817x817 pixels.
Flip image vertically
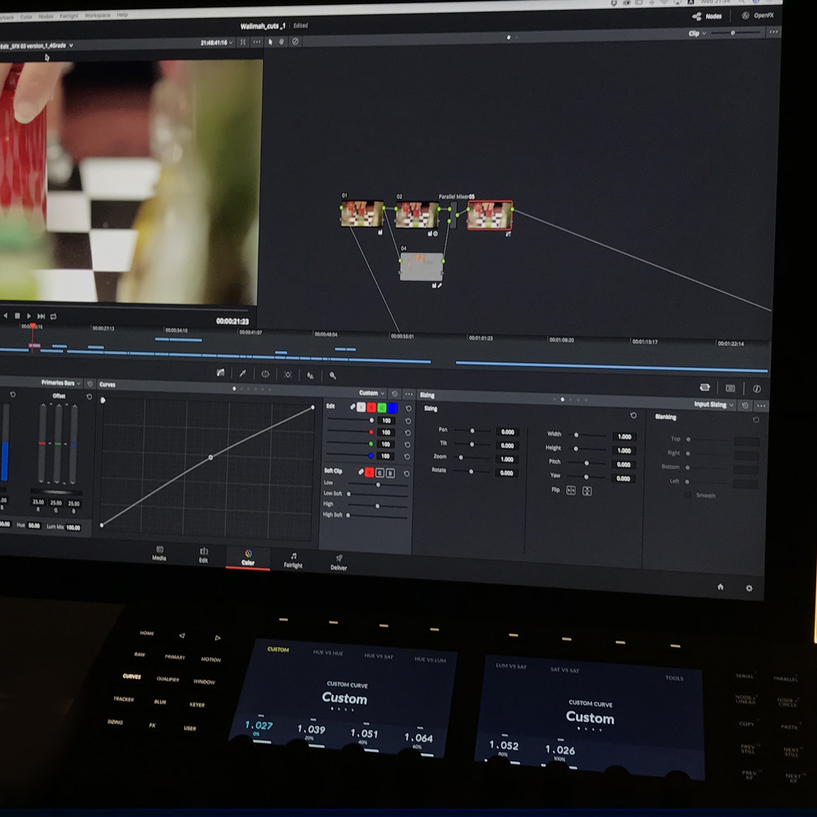pos(587,491)
